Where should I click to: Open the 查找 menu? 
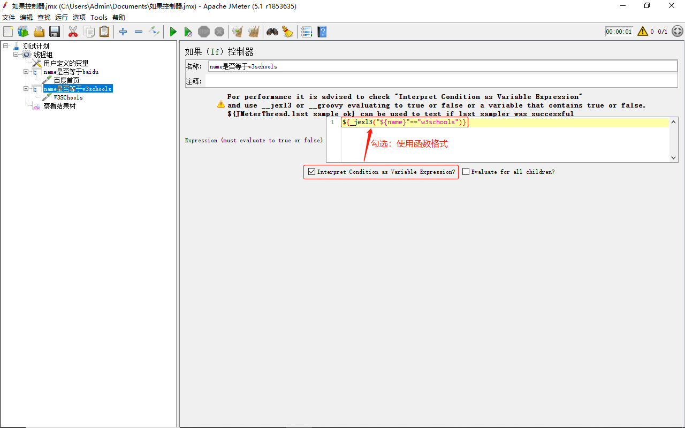(44, 18)
